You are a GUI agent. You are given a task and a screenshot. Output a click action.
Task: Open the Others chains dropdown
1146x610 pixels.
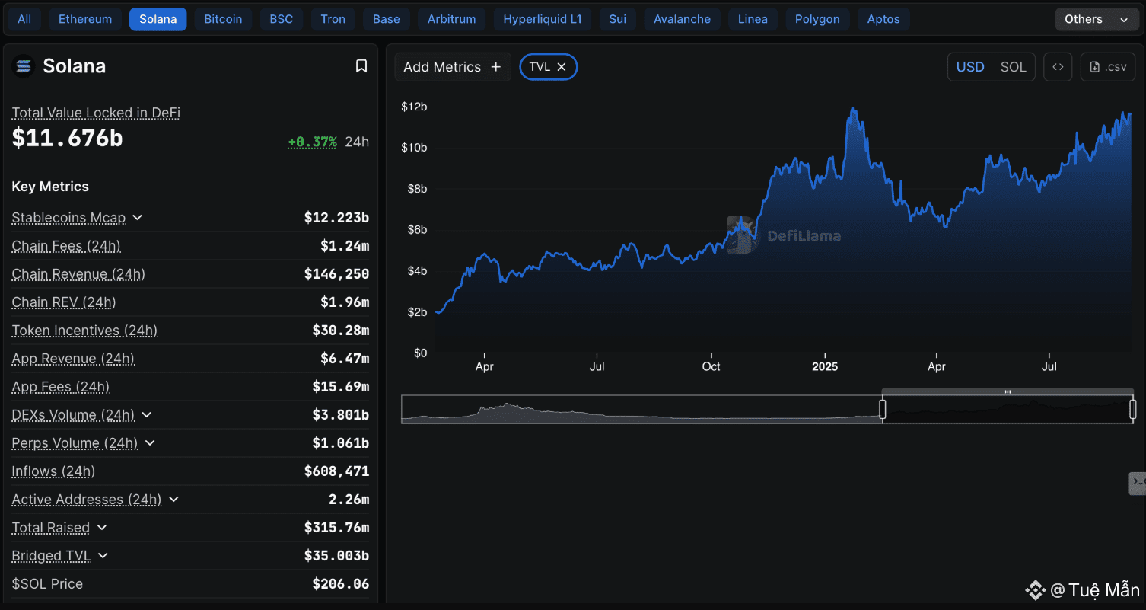click(x=1096, y=19)
